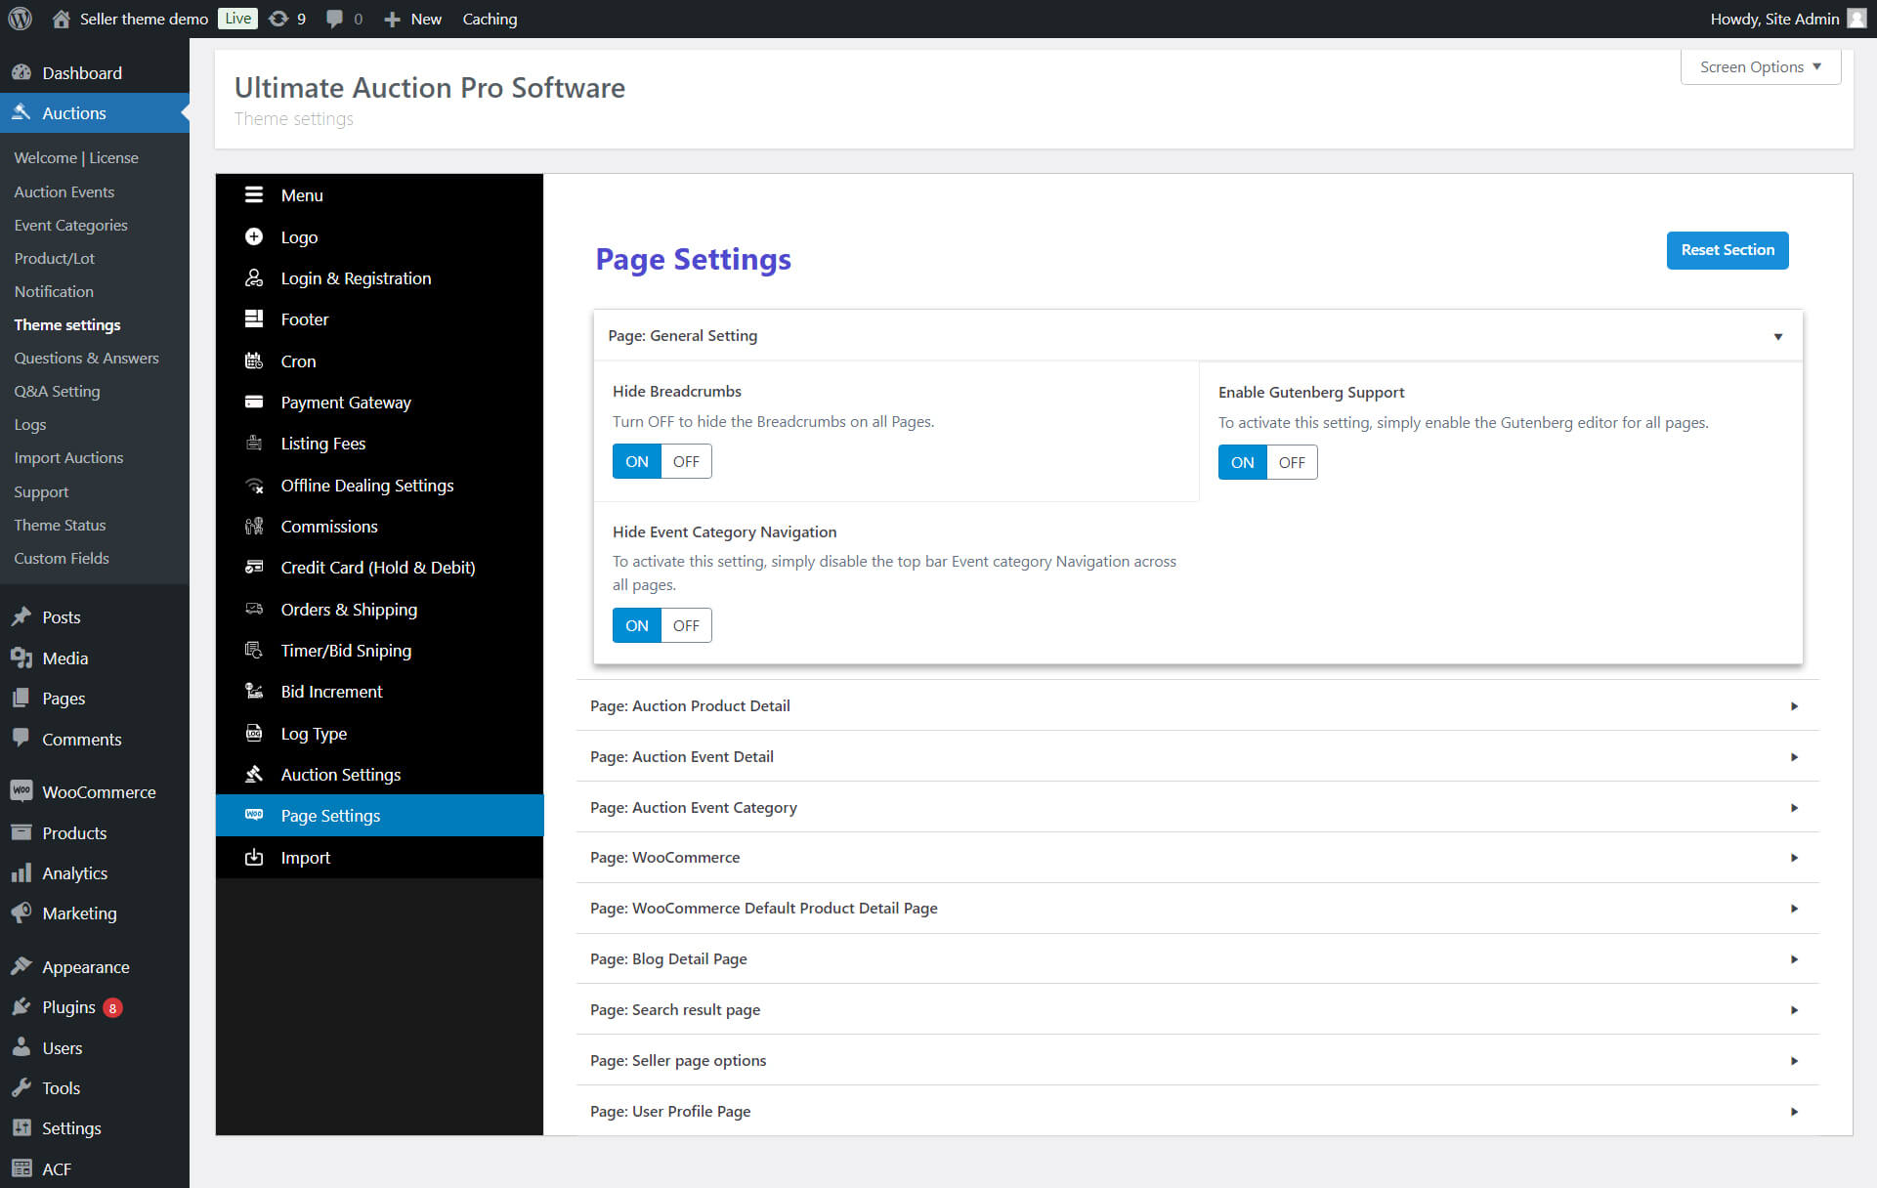Screen dimensions: 1877x1188
Task: Expand WooCommerce Default Product Detail Page
Action: (x=1198, y=908)
